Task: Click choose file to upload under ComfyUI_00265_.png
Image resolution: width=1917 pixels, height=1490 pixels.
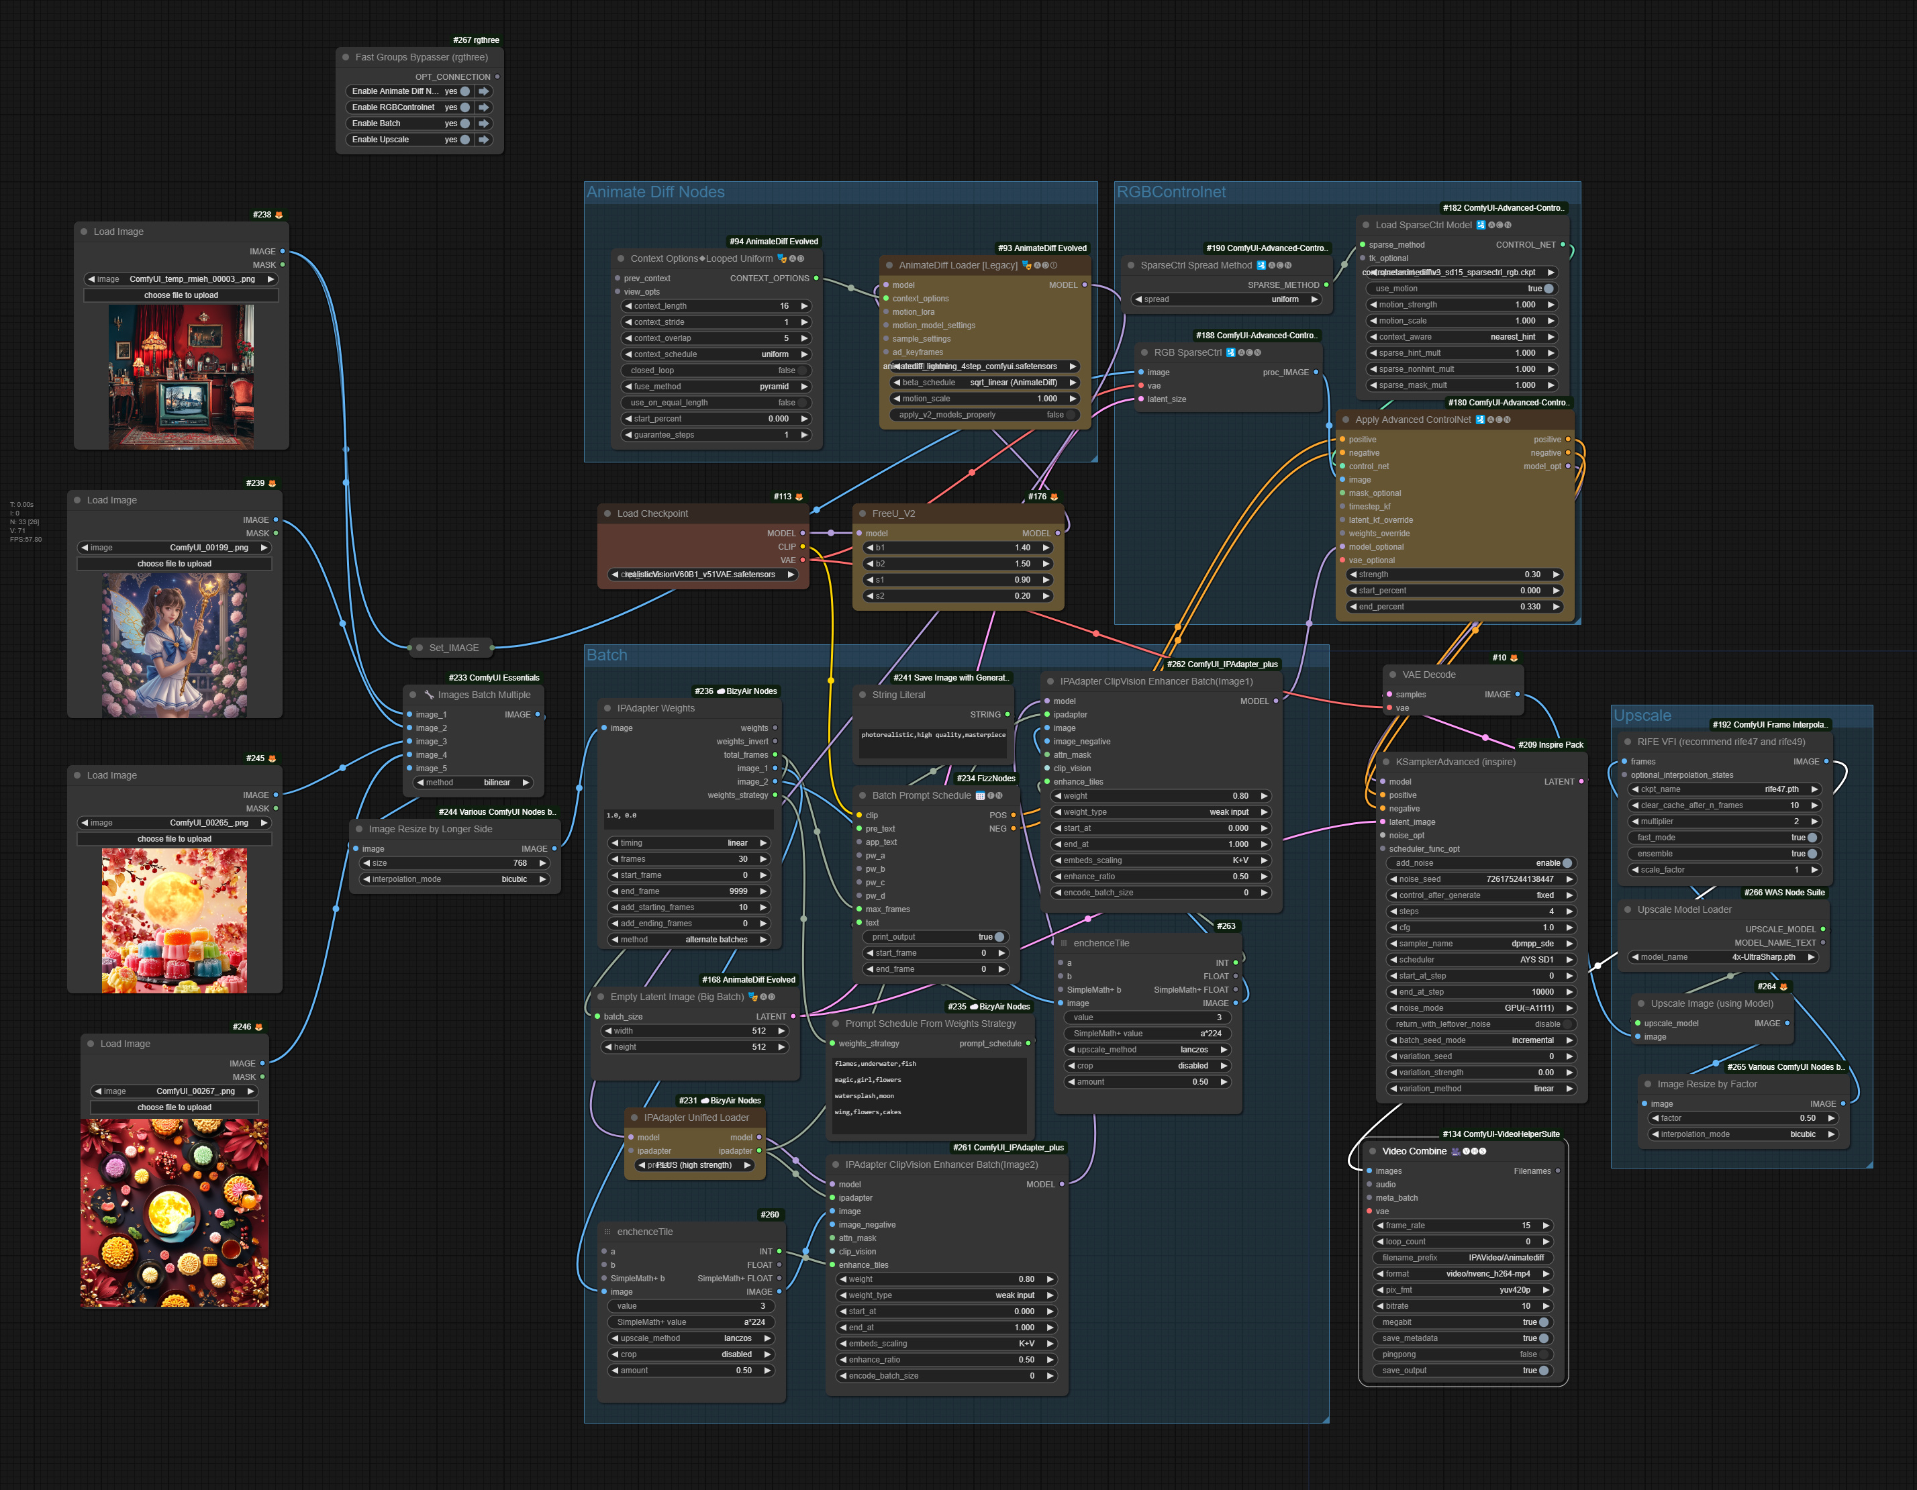Action: pos(175,839)
